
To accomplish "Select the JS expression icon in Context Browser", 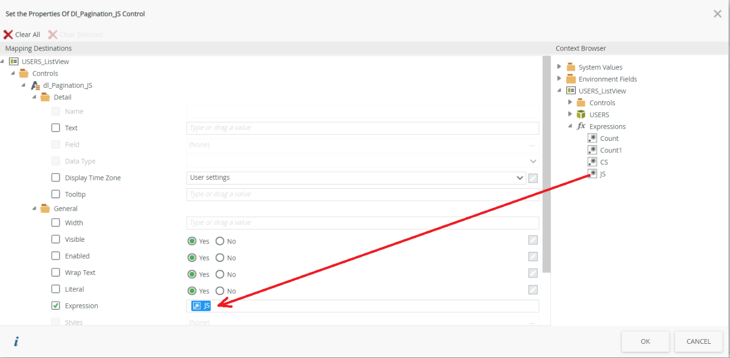I will pyautogui.click(x=593, y=174).
